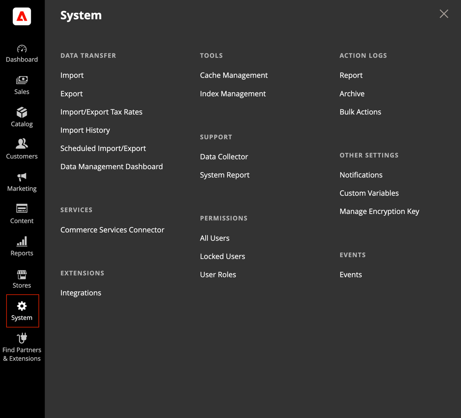This screenshot has width=461, height=418.
Task: View the Bulk Actions log
Action: coord(360,112)
